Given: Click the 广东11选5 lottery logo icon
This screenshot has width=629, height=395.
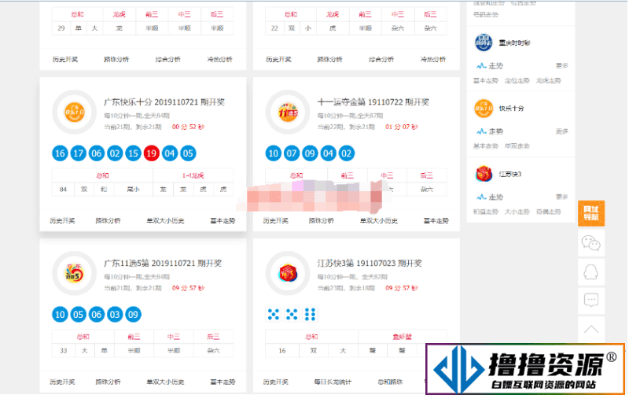Looking at the screenshot, I should pyautogui.click(x=75, y=273).
